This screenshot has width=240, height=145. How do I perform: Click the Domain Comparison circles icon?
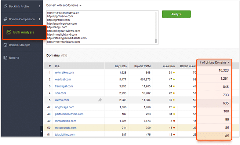(6, 19)
